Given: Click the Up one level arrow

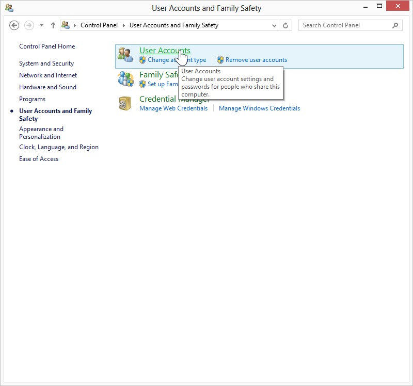Looking at the screenshot, I should click(53, 25).
